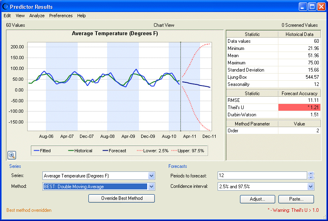
Task: Minimize the Predictor Results window
Action: point(302,7)
